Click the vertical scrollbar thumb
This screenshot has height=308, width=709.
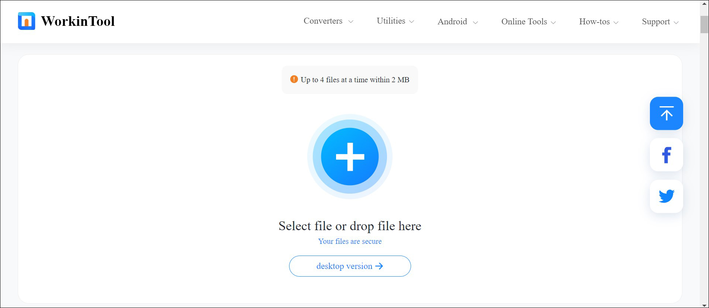click(704, 24)
